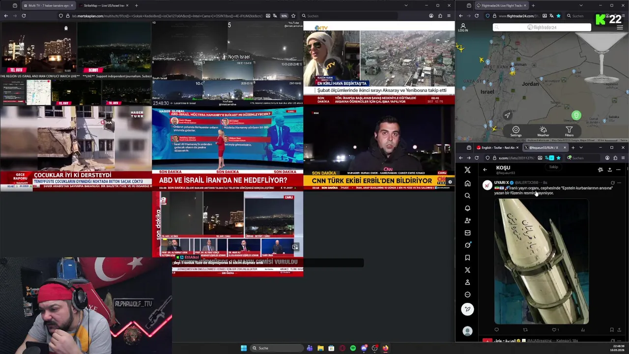Image resolution: width=629 pixels, height=354 pixels.
Task: Open X bookmarks in sidebar
Action: click(467, 258)
